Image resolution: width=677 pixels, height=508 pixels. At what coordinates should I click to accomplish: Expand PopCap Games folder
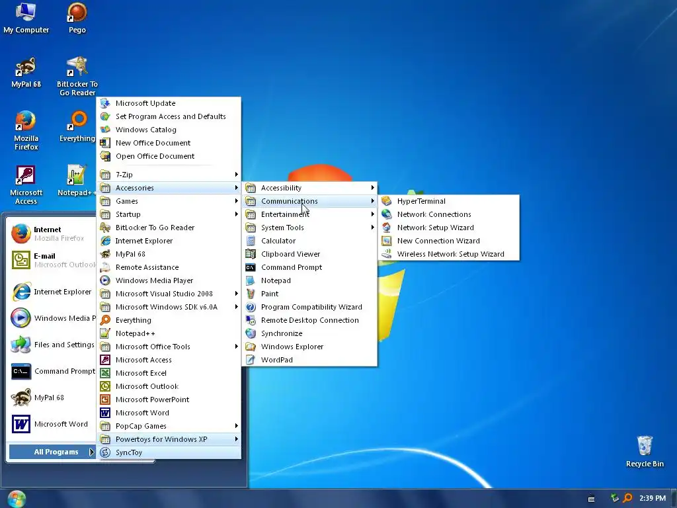pyautogui.click(x=169, y=426)
